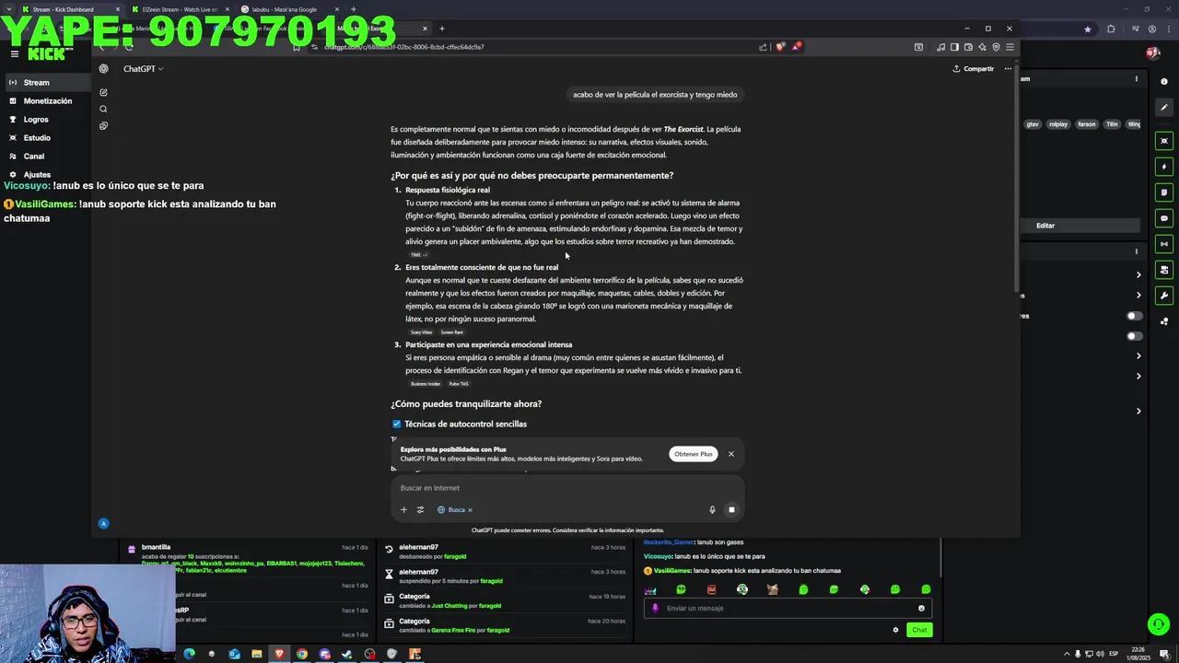
Task: Click the Obtener Plus button
Action: 693,454
